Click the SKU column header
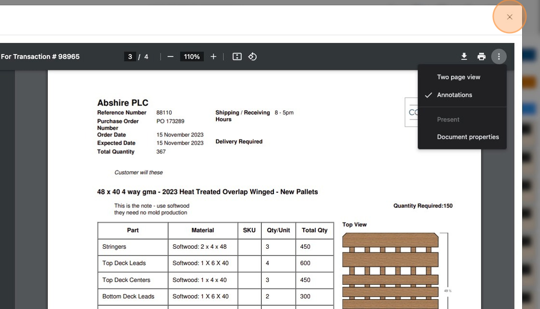Screen dimensions: 540x309 coord(249,230)
